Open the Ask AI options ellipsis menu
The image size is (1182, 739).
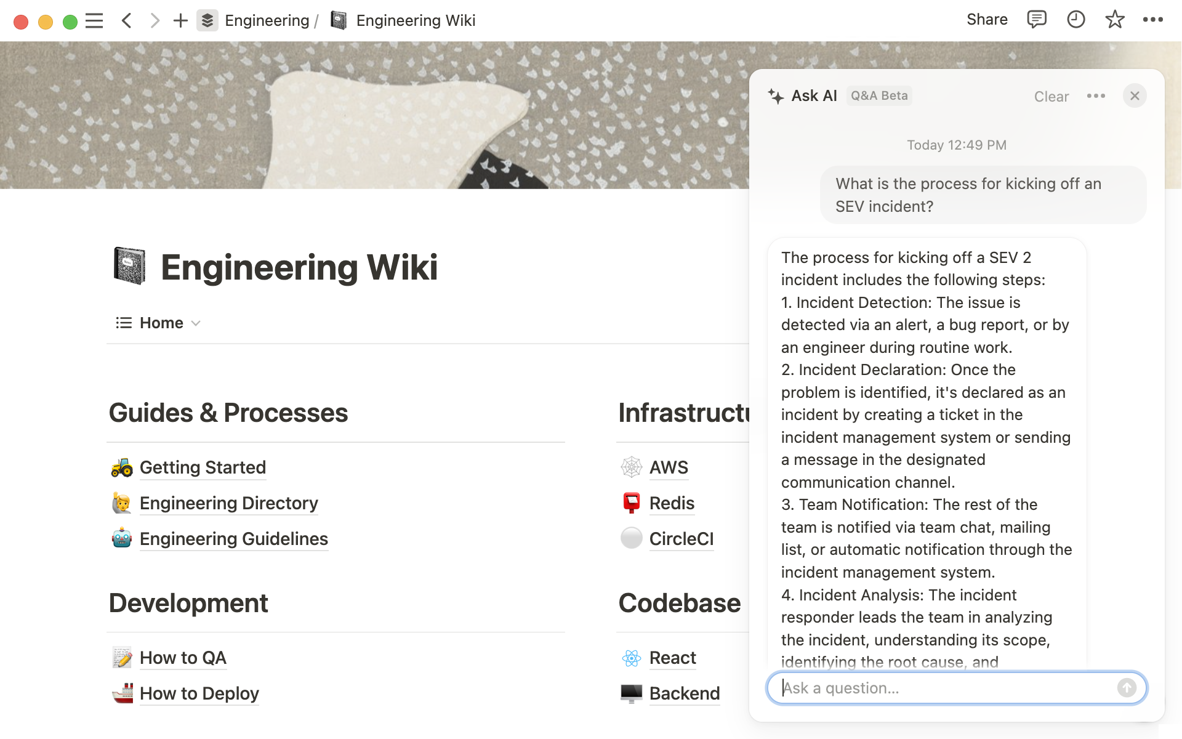click(1096, 96)
